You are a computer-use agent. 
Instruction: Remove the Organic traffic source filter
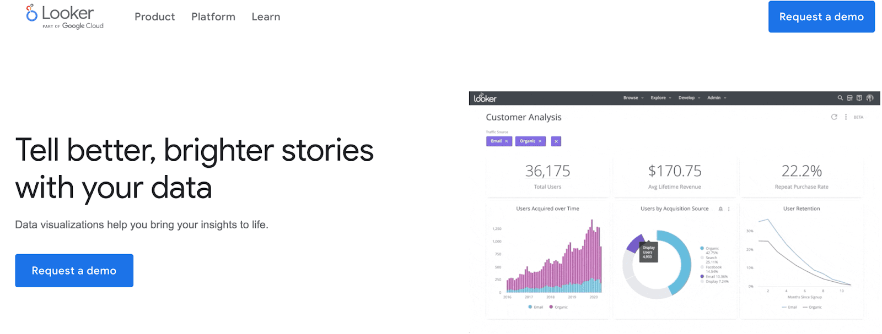[x=540, y=141]
